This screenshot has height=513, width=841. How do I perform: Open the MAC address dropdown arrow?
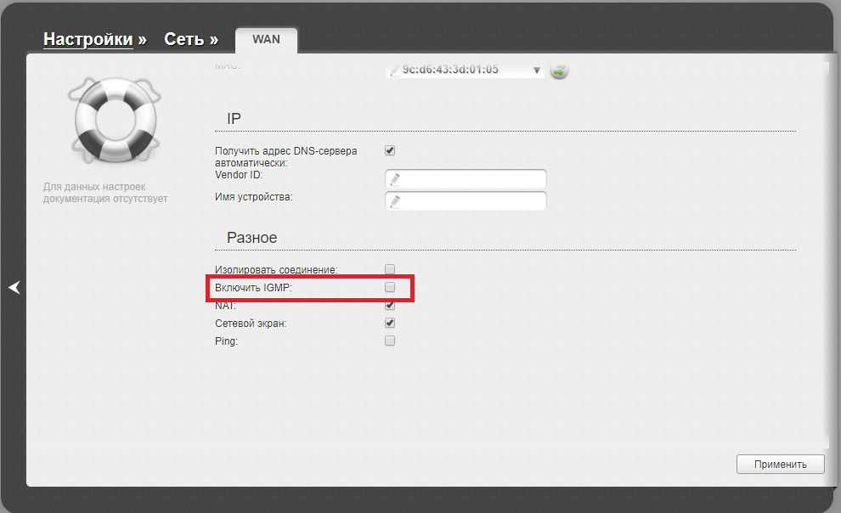pos(537,70)
